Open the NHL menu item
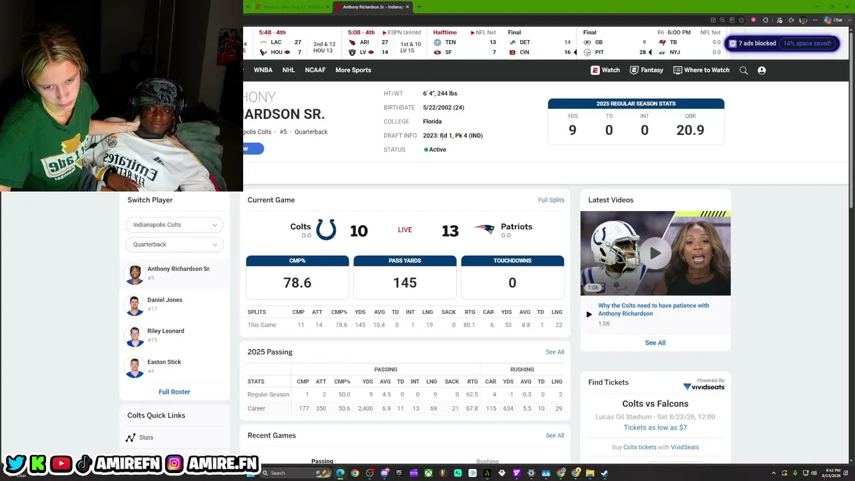 [x=289, y=70]
